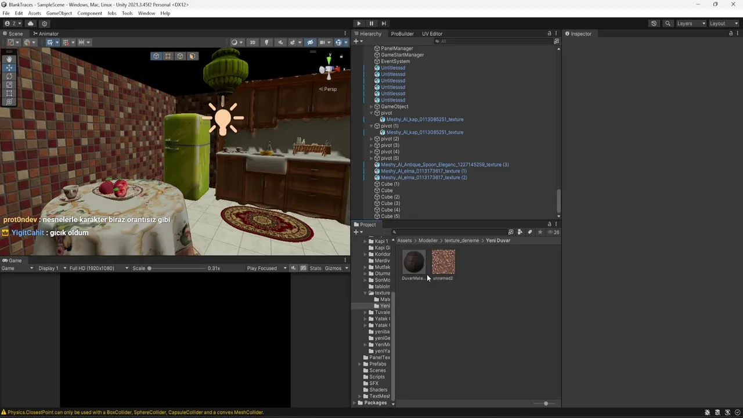Click the first ProBuilder object selection mode icon
The image size is (743, 418).
[156, 56]
